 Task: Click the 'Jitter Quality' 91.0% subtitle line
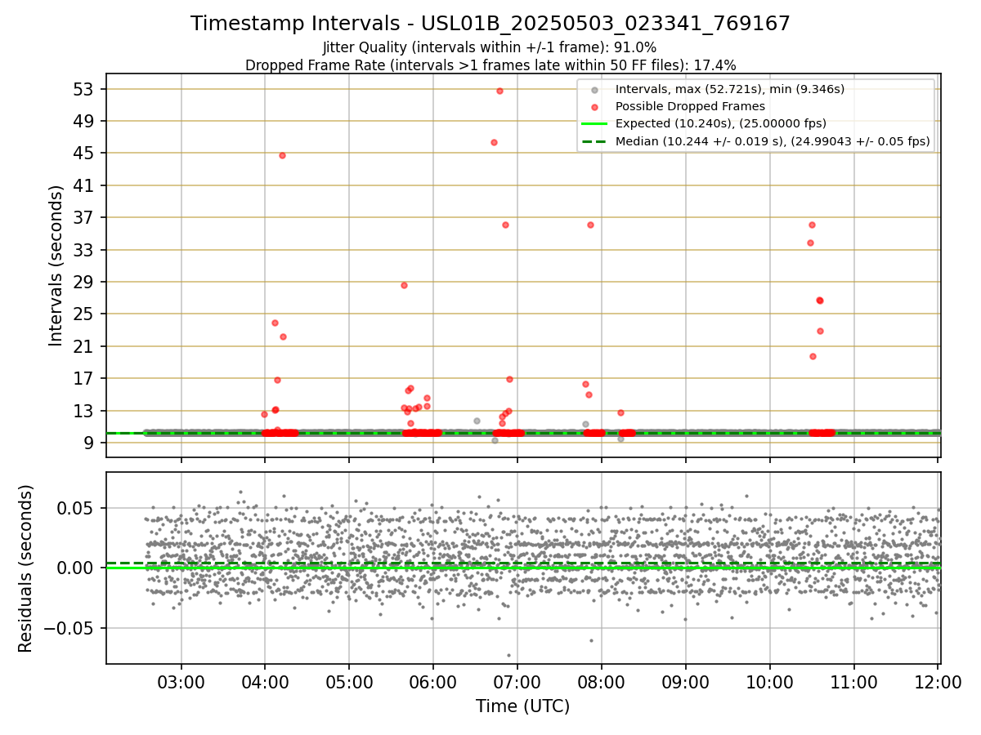[x=490, y=48]
